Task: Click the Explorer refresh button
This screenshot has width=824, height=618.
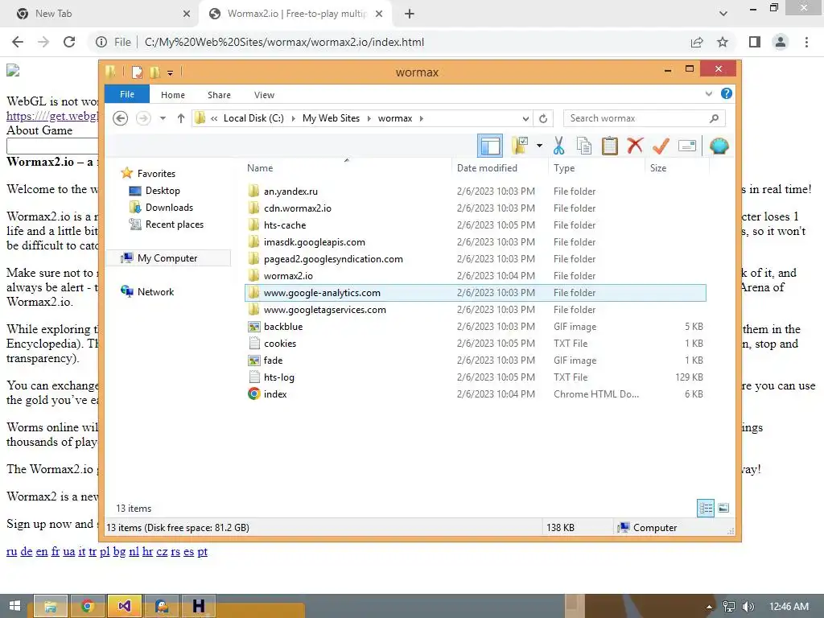Action: click(543, 118)
